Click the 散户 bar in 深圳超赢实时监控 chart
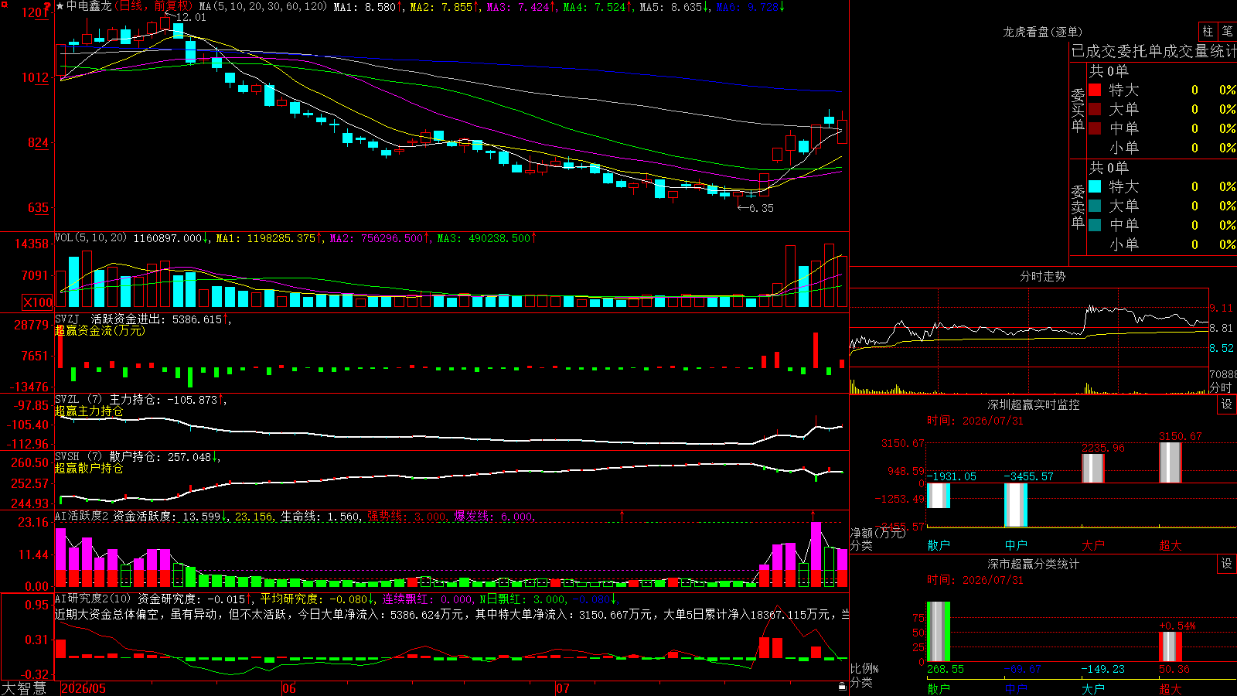1237x696 pixels. (939, 496)
